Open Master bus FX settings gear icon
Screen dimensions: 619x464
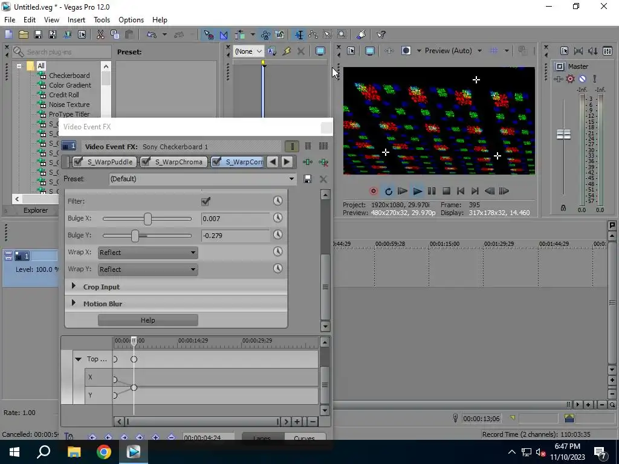click(x=570, y=79)
